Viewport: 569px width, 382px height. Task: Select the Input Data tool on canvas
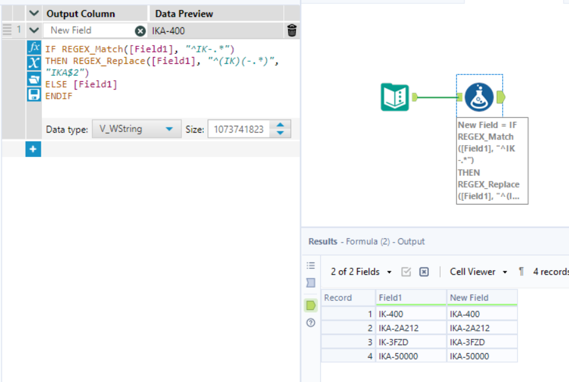tap(394, 97)
